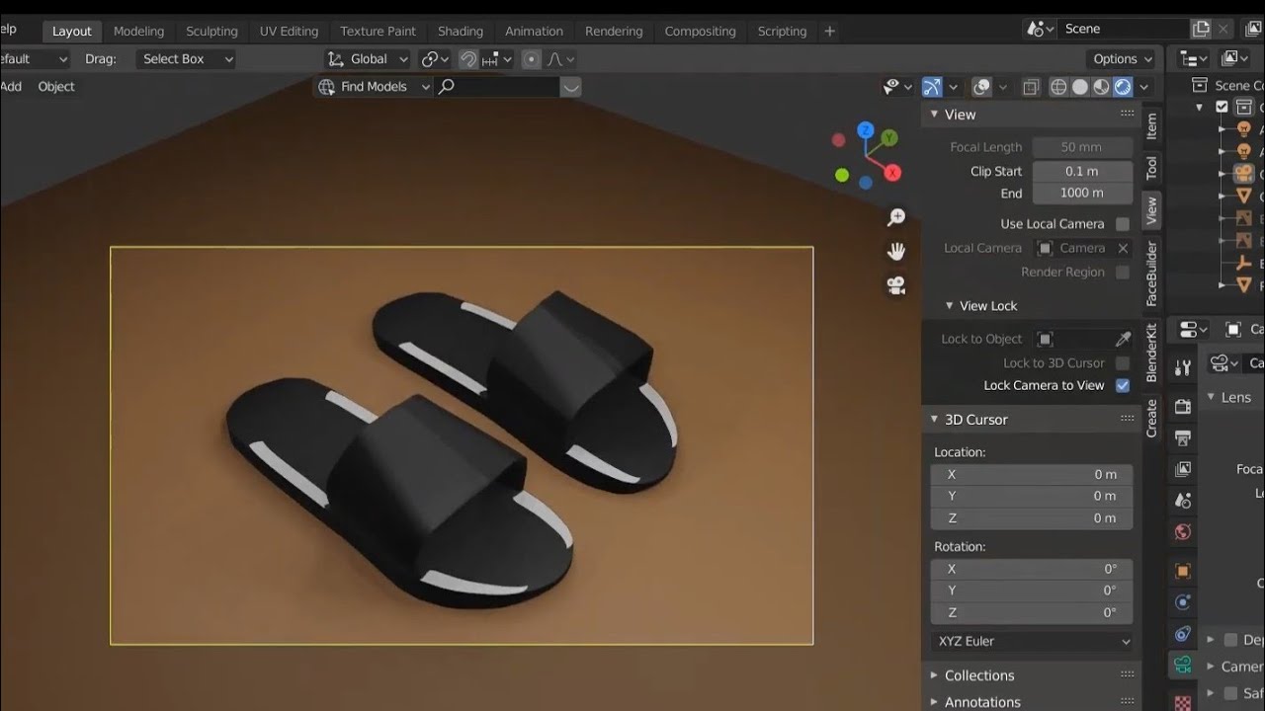Switch to the Modeling workspace tab
Screen dimensions: 1265x711
[x=138, y=31]
